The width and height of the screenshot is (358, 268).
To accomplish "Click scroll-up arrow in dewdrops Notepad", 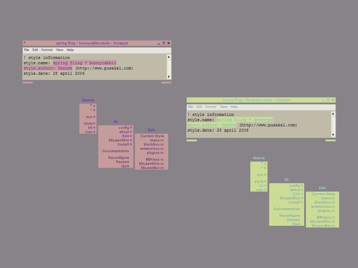I will (x=333, y=114).
